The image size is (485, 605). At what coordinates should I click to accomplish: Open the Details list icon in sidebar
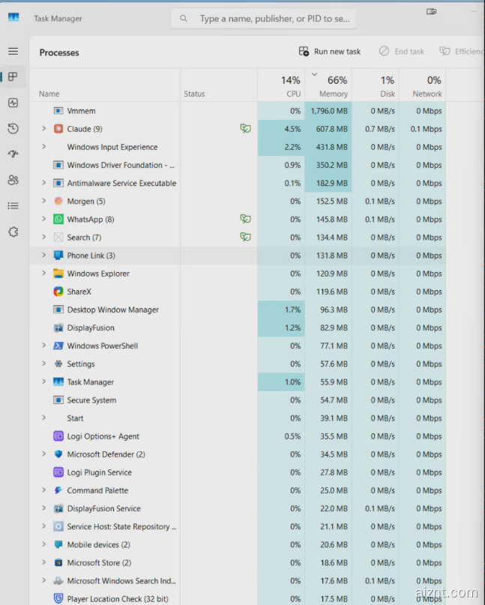13,205
